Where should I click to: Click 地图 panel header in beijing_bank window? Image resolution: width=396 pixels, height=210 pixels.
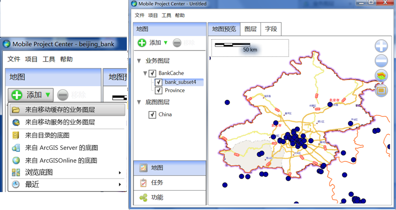pyautogui.click(x=53, y=77)
